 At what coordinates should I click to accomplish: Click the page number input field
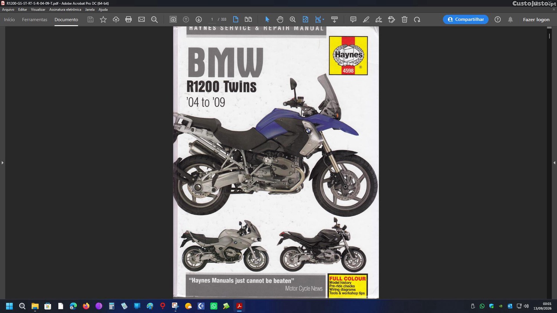coord(212,19)
